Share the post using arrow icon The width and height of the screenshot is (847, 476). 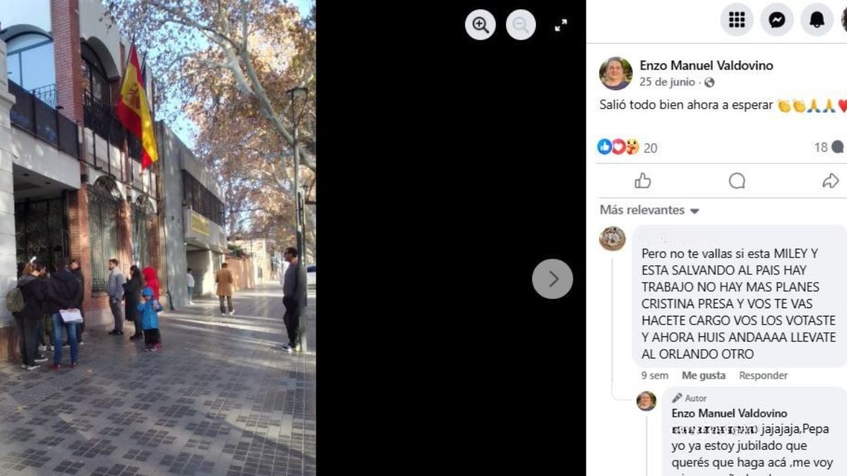(x=831, y=181)
